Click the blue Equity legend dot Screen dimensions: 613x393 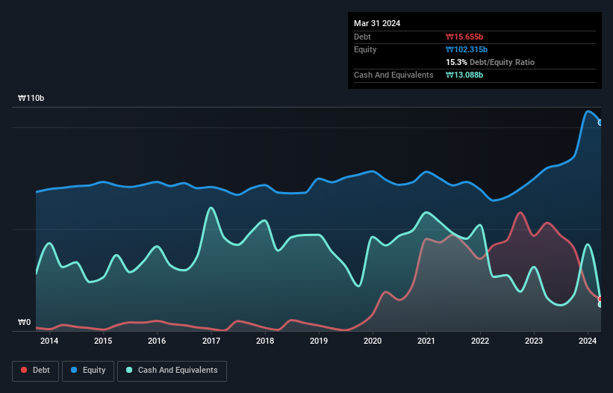pyautogui.click(x=74, y=370)
